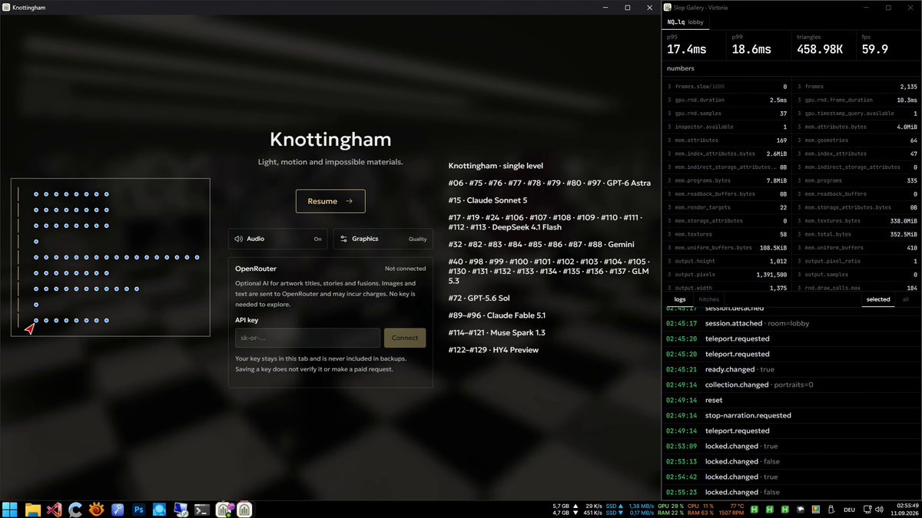Click the Resume button

(x=330, y=201)
